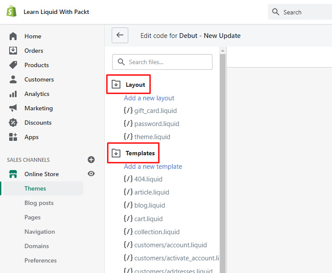The width and height of the screenshot is (332, 273).
Task: Click the Products tag icon
Action: 13,65
